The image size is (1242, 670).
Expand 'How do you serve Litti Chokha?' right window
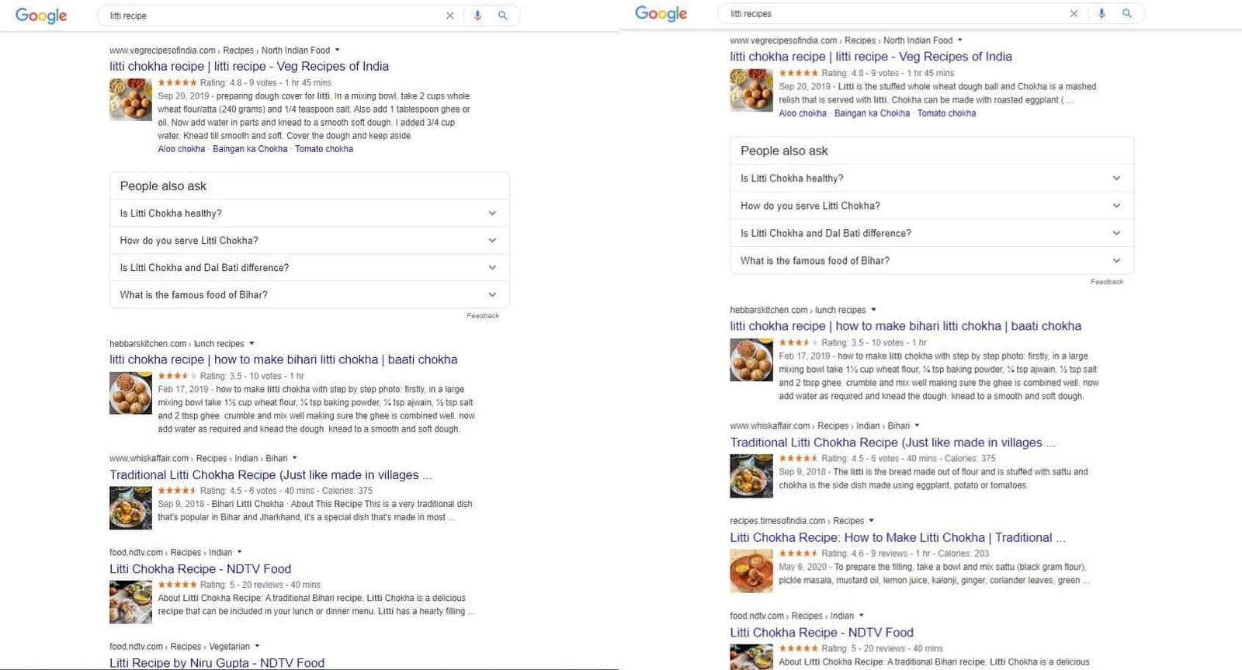(931, 206)
